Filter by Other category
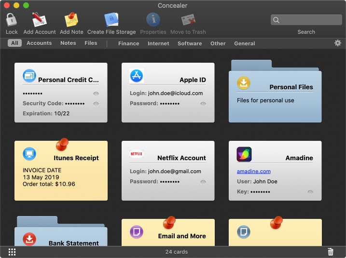The width and height of the screenshot is (346, 258). pos(218,43)
